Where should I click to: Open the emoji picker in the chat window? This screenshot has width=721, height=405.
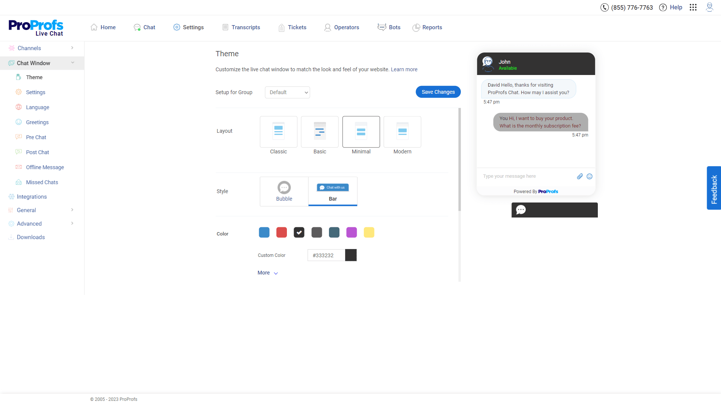[x=590, y=176]
